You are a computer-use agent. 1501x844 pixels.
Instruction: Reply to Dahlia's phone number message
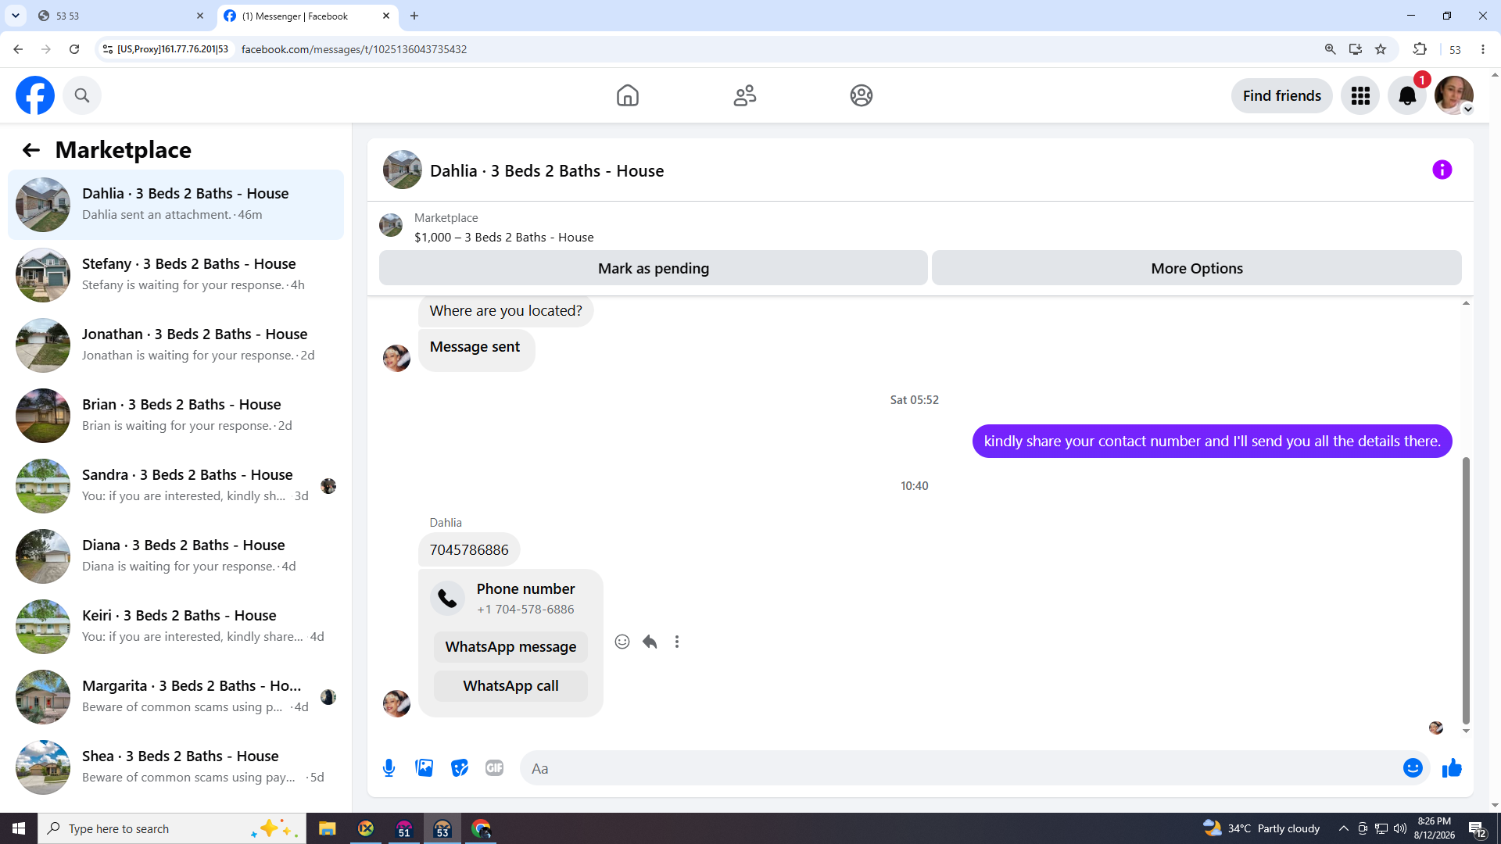pos(650,642)
